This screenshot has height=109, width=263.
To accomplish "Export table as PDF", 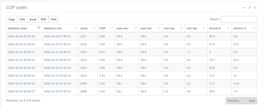I will [x=44, y=19].
